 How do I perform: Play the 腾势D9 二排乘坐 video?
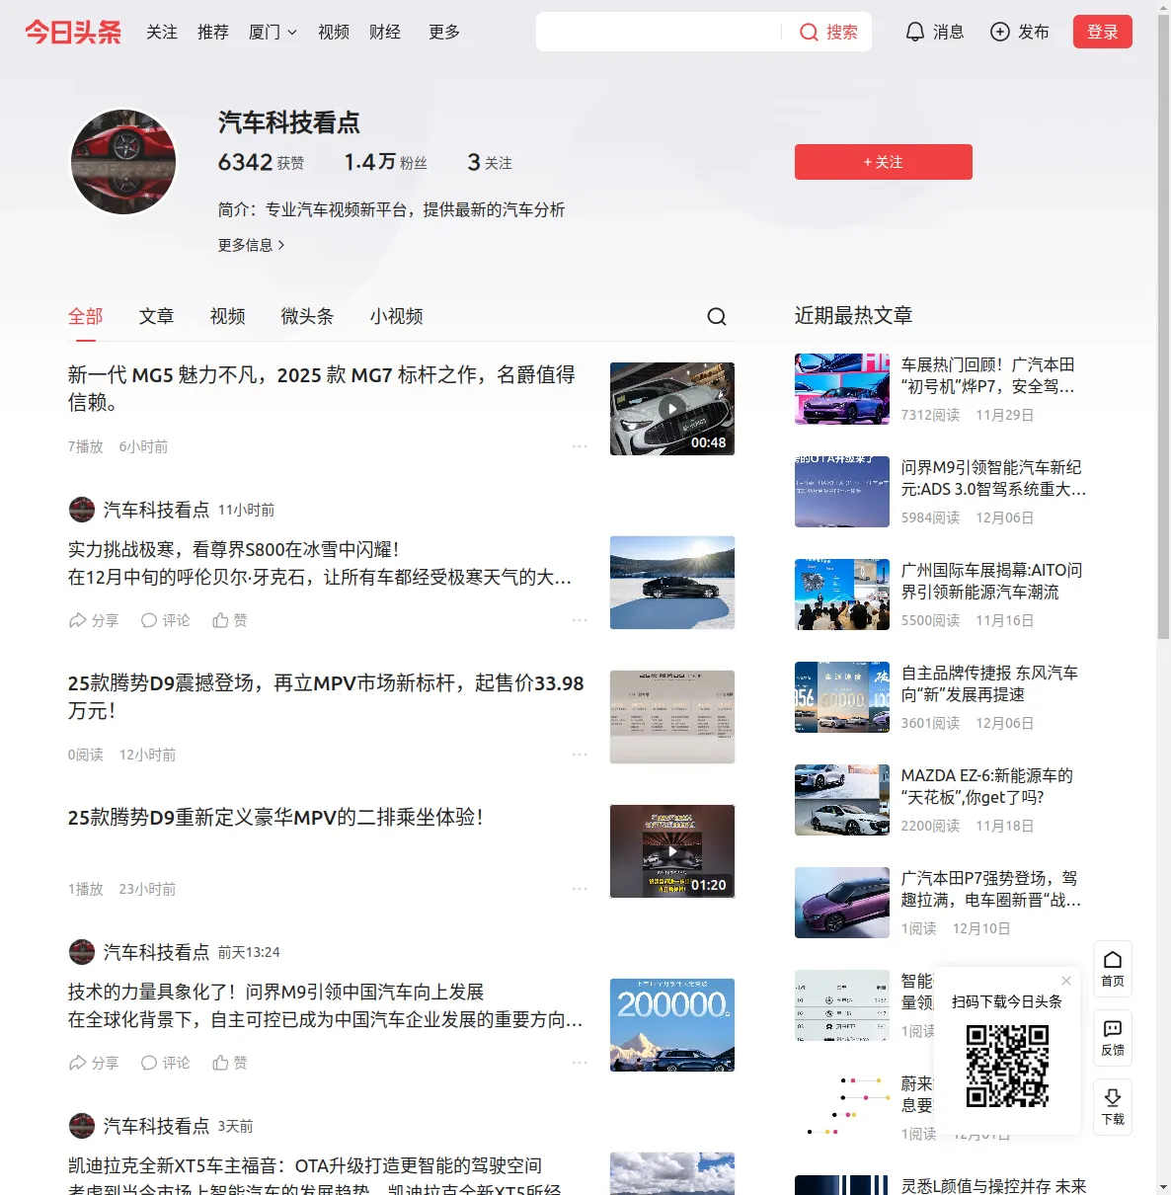pyautogui.click(x=672, y=851)
